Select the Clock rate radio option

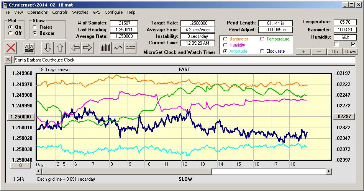pyautogui.click(x=262, y=51)
